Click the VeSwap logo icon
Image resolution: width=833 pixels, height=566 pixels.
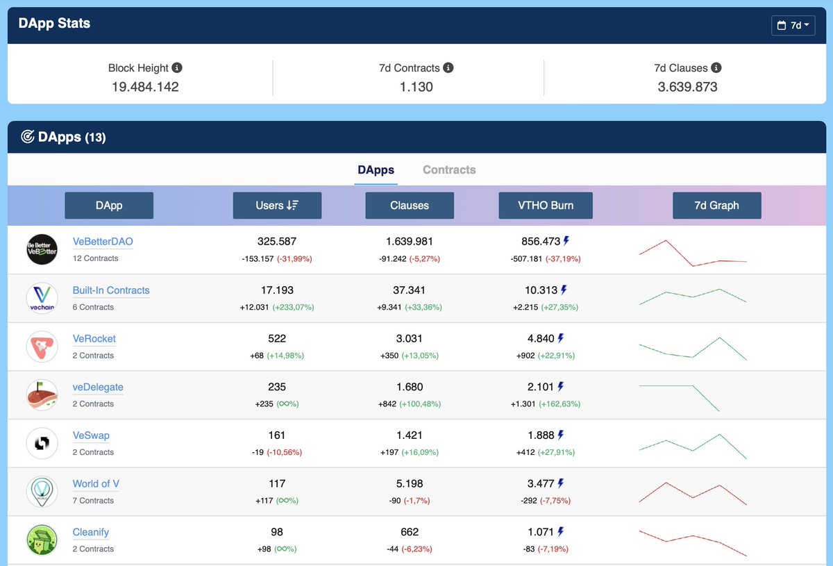coord(42,443)
